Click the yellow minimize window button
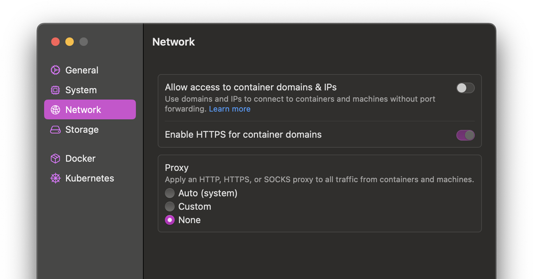This screenshot has height=279, width=533. pyautogui.click(x=69, y=42)
